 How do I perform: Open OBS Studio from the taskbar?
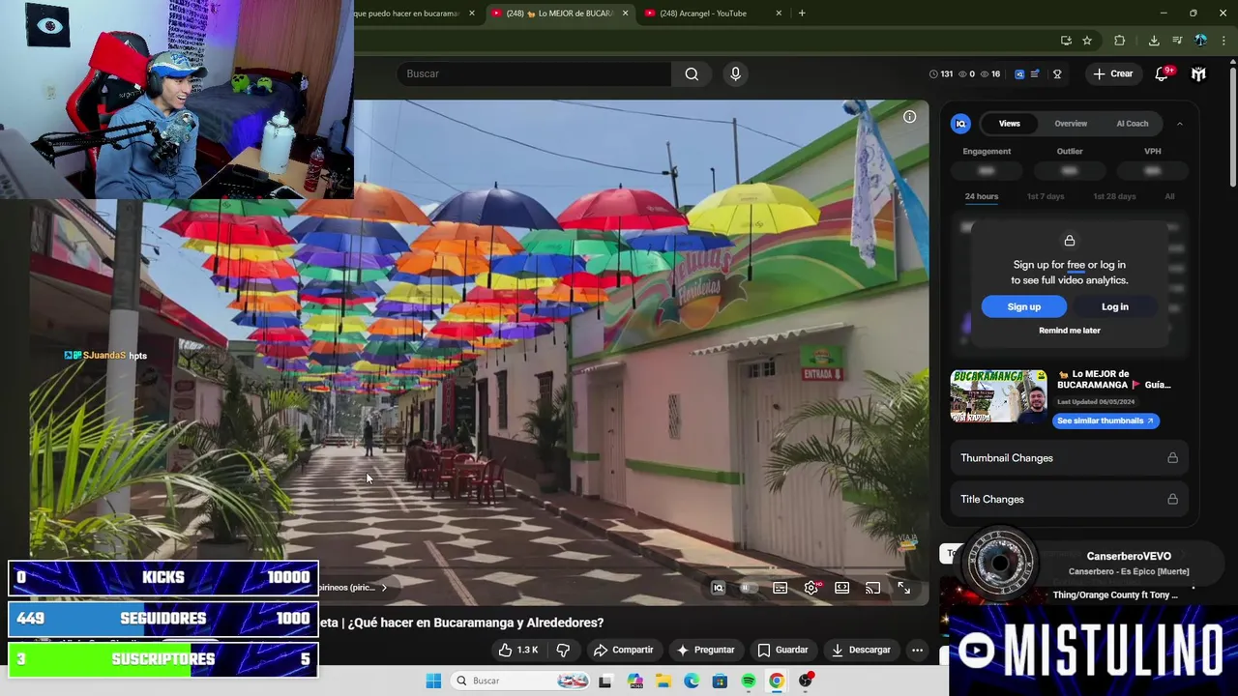(806, 681)
